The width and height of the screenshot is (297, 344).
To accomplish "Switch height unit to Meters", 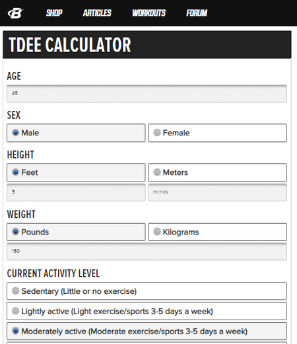I will tap(217, 172).
